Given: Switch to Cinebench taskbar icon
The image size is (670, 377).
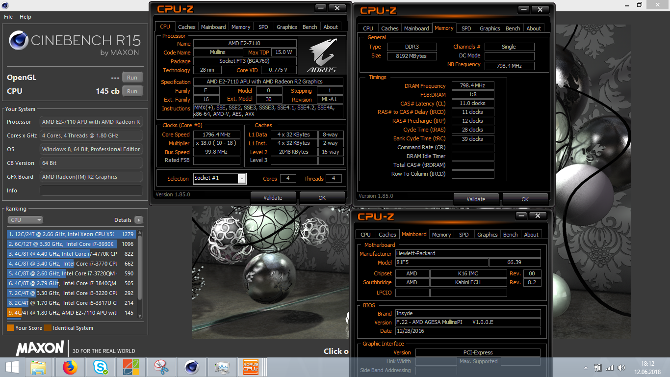Looking at the screenshot, I should tap(192, 367).
